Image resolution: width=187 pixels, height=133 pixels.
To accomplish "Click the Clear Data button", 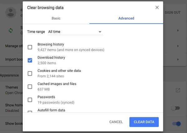I will (144, 122).
